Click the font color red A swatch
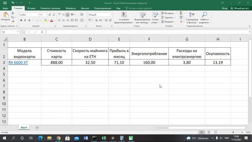Viewport: 252px width, 142px height. pyautogui.click(x=52, y=21)
